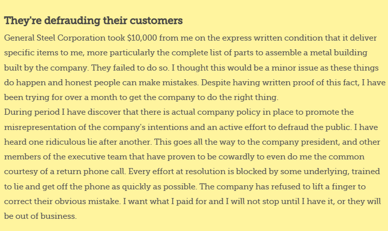Click the sentence "They failed to do so."

[131, 68]
